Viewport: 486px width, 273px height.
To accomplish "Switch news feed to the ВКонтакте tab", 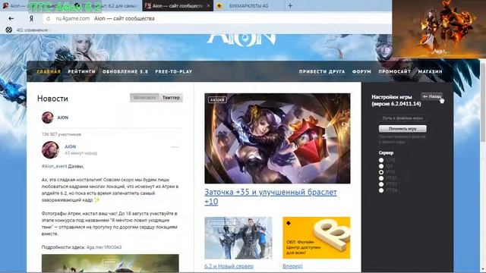I will [x=144, y=98].
